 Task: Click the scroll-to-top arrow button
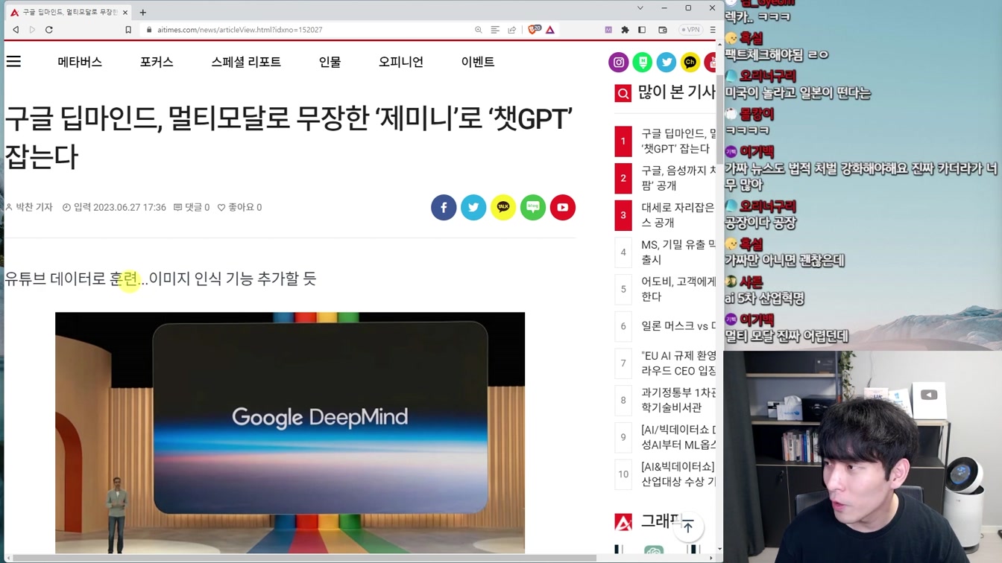click(x=688, y=527)
